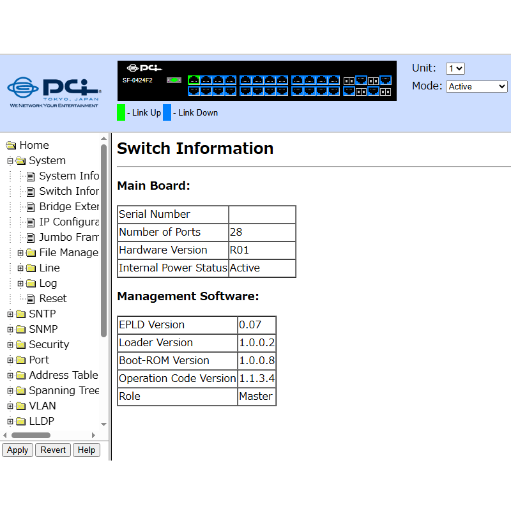511x511 pixels.
Task: Click the SNMP folder icon
Action: (20, 330)
